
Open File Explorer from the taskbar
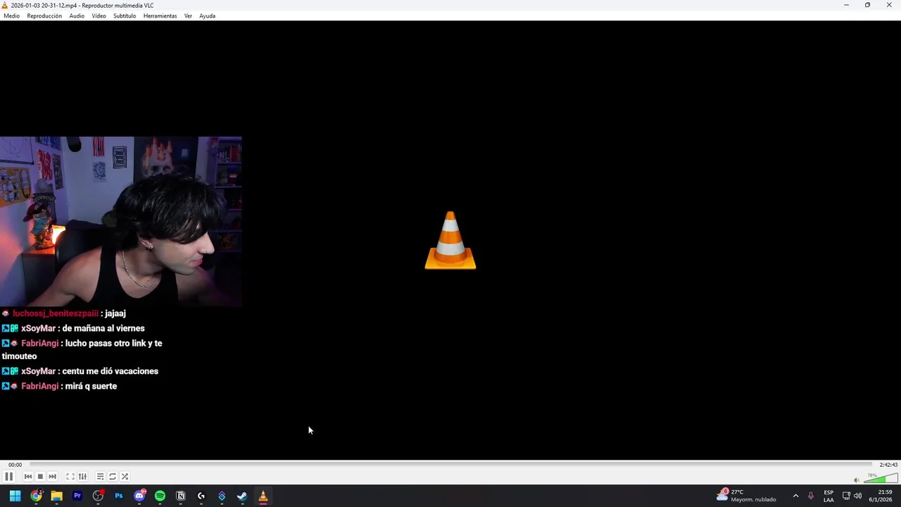coord(56,496)
